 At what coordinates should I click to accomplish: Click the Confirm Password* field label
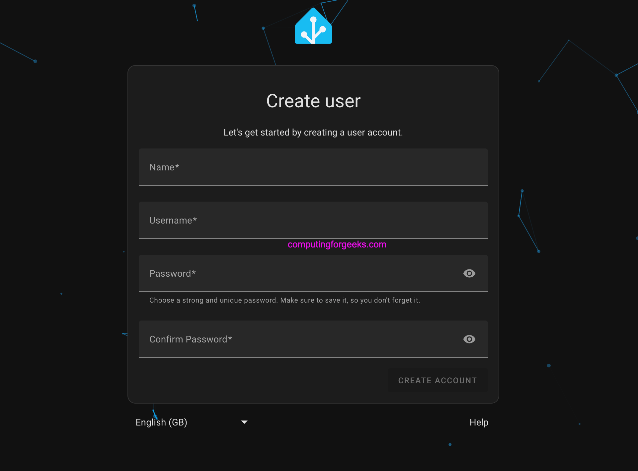[x=191, y=339]
